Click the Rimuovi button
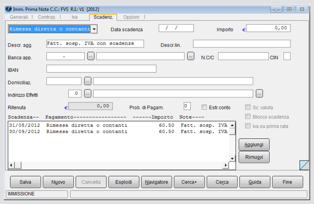The height and width of the screenshot is (204, 314). (254, 157)
